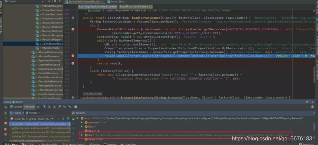Move to previous frame up arrow

[58, 119]
